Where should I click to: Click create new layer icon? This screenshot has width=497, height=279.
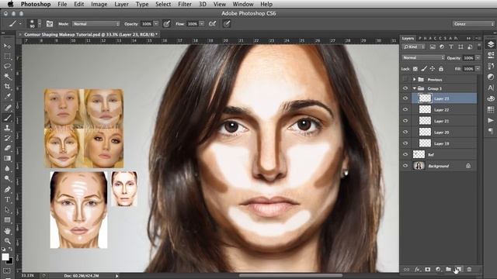(x=459, y=269)
